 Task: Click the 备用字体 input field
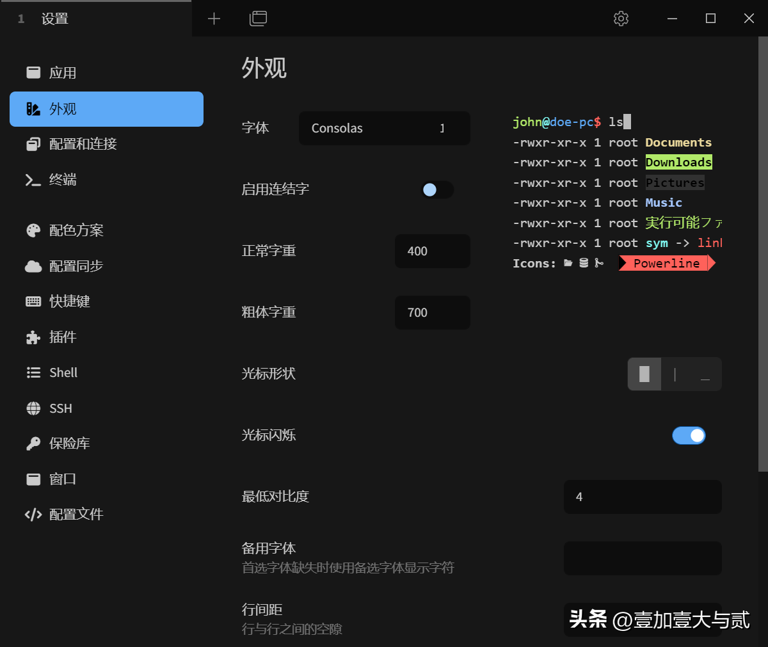pyautogui.click(x=643, y=558)
